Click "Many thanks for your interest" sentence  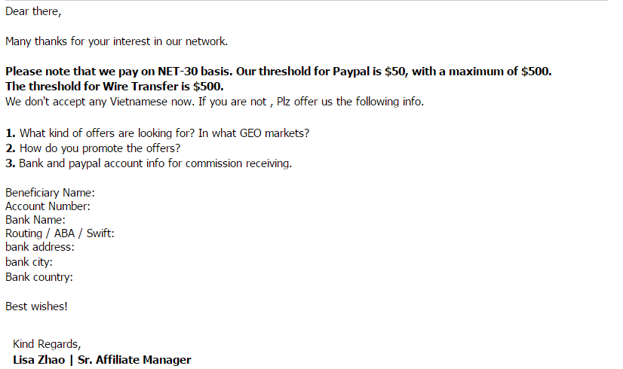click(x=116, y=41)
